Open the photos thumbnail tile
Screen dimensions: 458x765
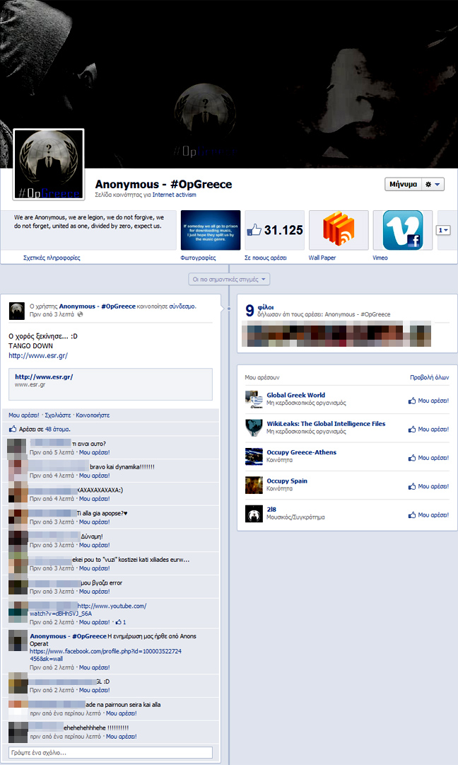coord(211,230)
